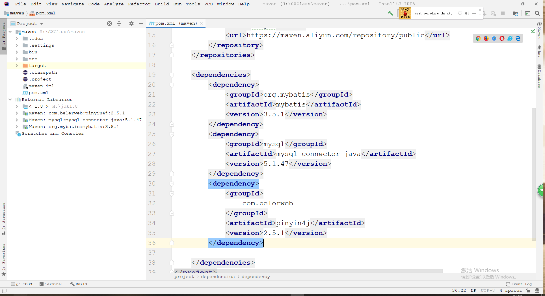Click the green Build Project hammer icon
Image resolution: width=545 pixels, height=296 pixels.
[390, 13]
